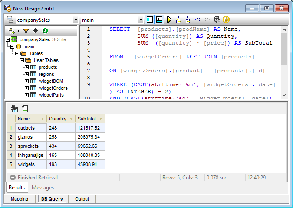Click the padlock icon in toolbar
Screen dimensions: 293x208
click(226, 19)
